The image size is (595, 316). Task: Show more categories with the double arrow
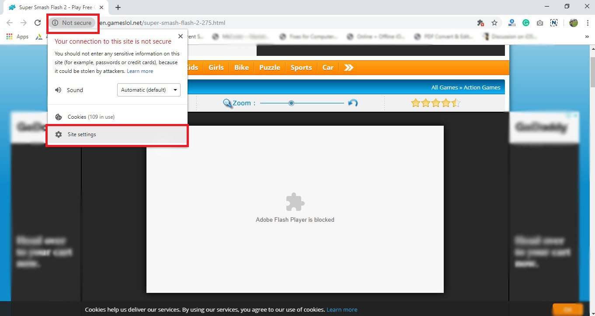[x=348, y=67]
